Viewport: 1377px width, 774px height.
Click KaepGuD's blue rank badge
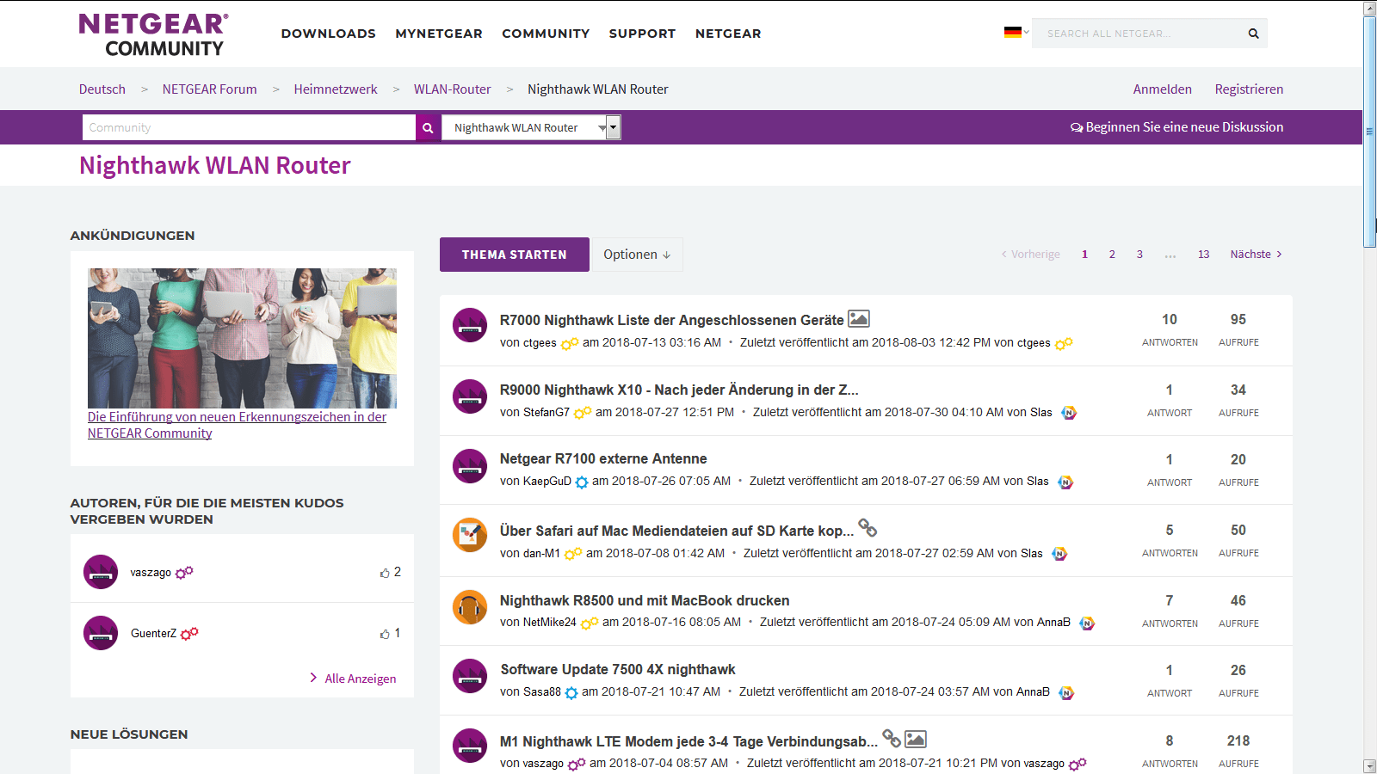click(x=582, y=482)
